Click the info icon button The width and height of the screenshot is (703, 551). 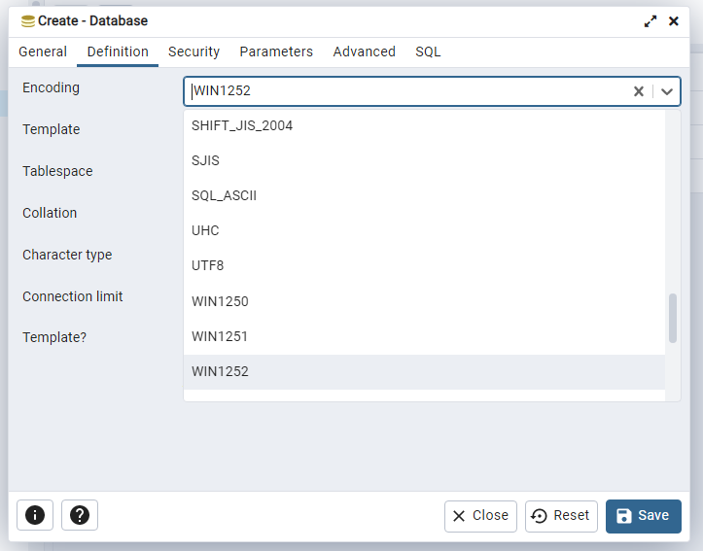click(35, 515)
